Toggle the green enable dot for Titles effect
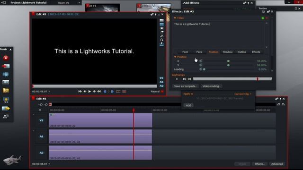 (x=263, y=18)
